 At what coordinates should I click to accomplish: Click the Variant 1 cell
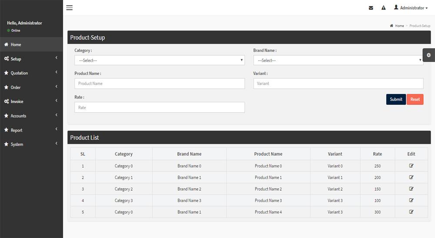(x=335, y=177)
